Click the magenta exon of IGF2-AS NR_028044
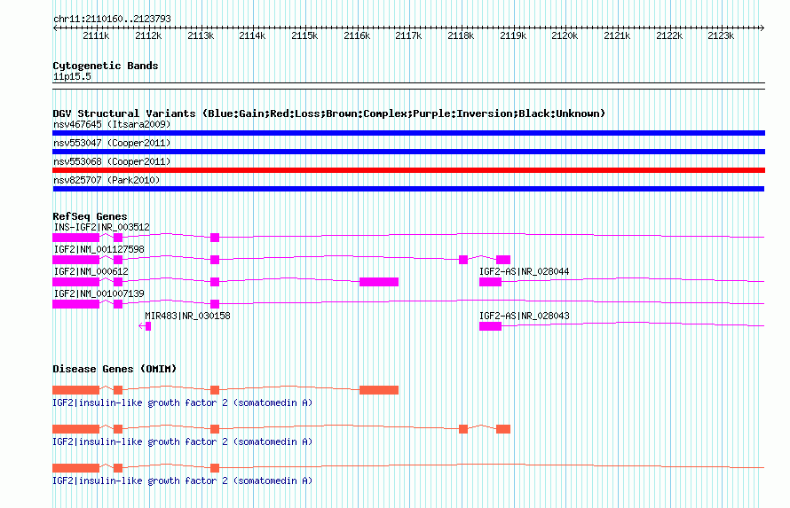The width and height of the screenshot is (790, 508). [x=490, y=282]
